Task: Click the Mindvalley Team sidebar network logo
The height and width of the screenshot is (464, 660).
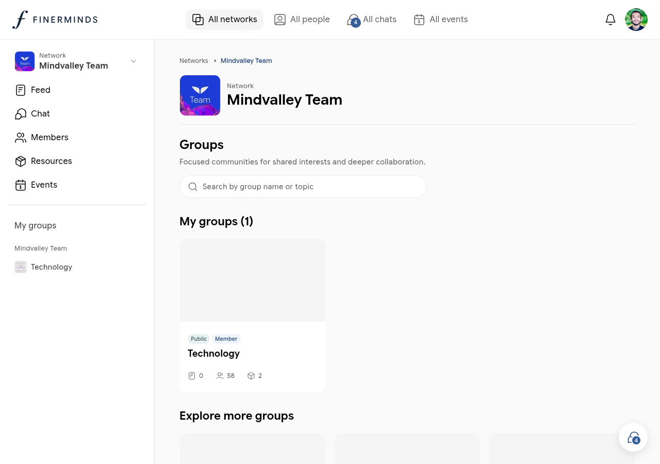Action: 25,61
